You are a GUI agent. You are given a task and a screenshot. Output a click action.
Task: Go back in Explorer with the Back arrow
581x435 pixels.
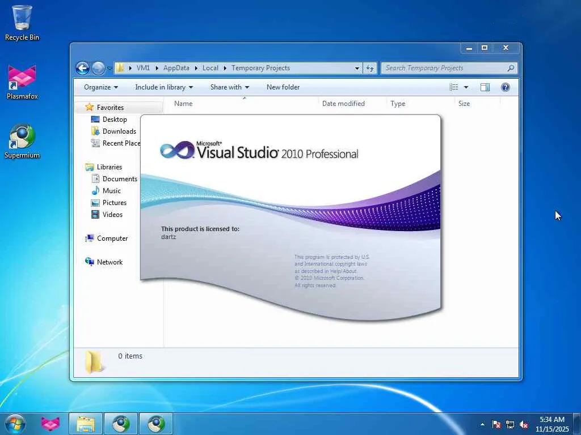pyautogui.click(x=82, y=68)
